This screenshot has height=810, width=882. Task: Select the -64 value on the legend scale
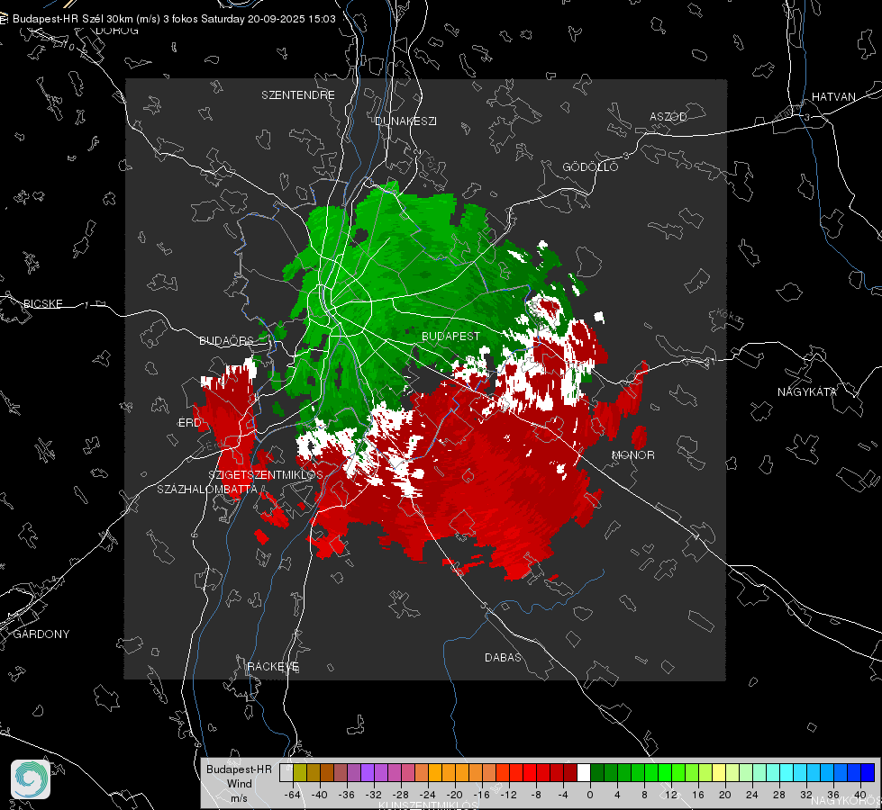(293, 795)
